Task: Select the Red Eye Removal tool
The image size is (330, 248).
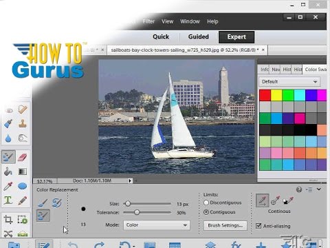Action: point(9,110)
